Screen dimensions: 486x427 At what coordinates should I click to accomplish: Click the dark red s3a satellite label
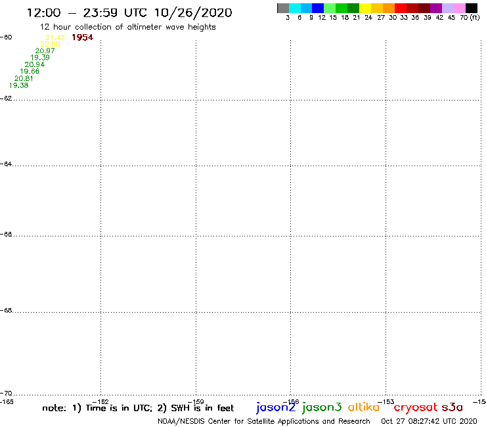453,407
